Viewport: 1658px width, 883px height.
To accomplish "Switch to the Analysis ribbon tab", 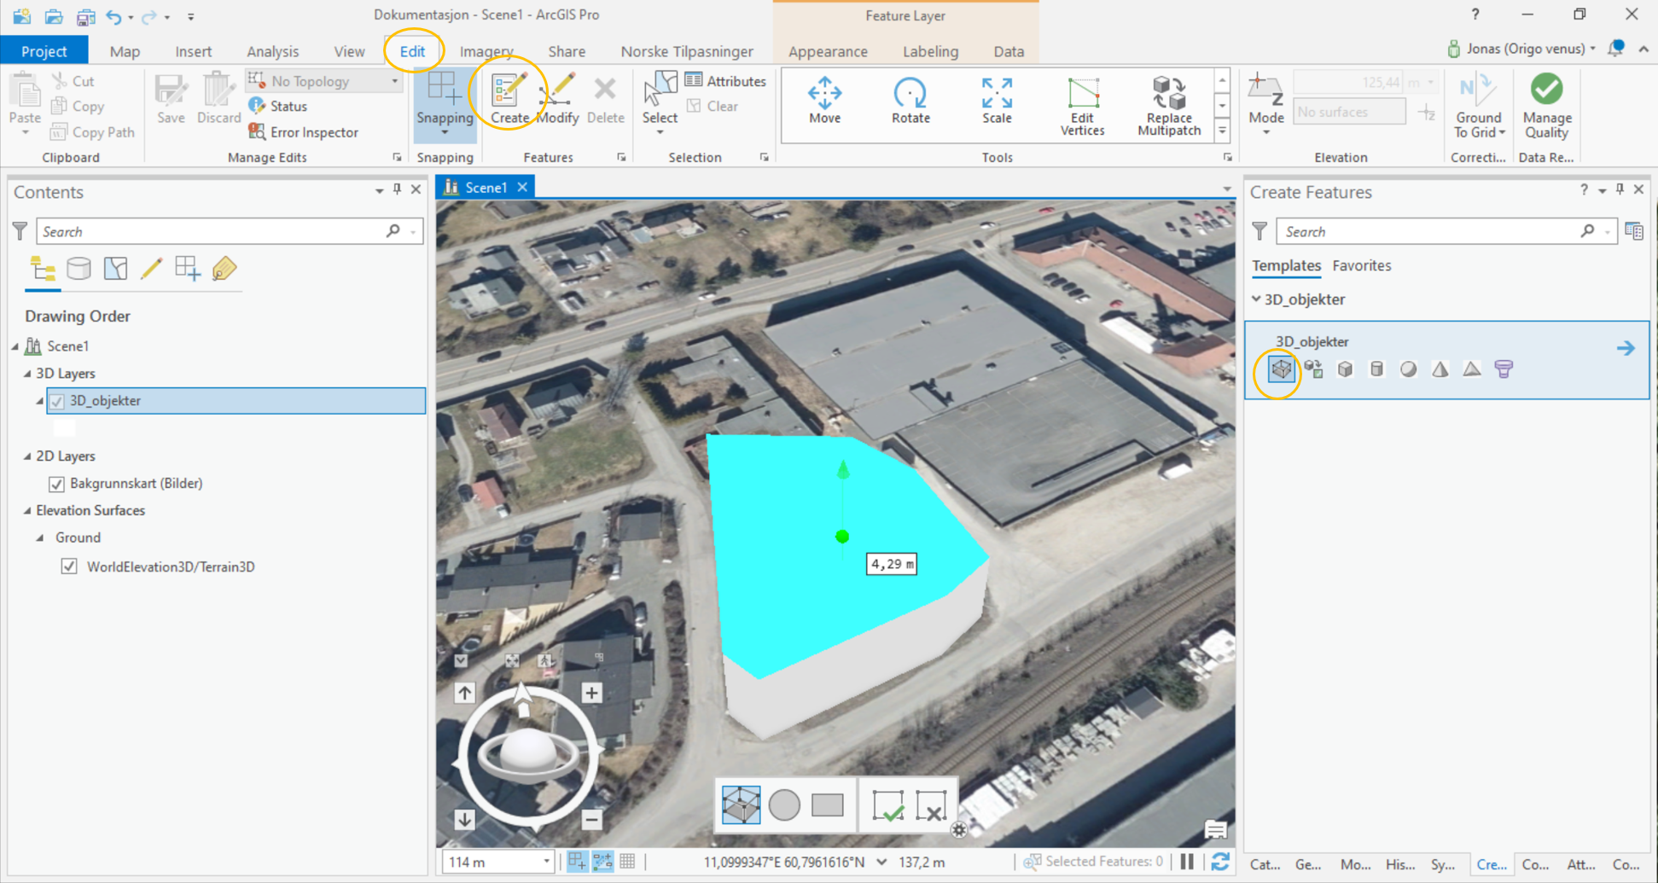I will click(x=273, y=51).
